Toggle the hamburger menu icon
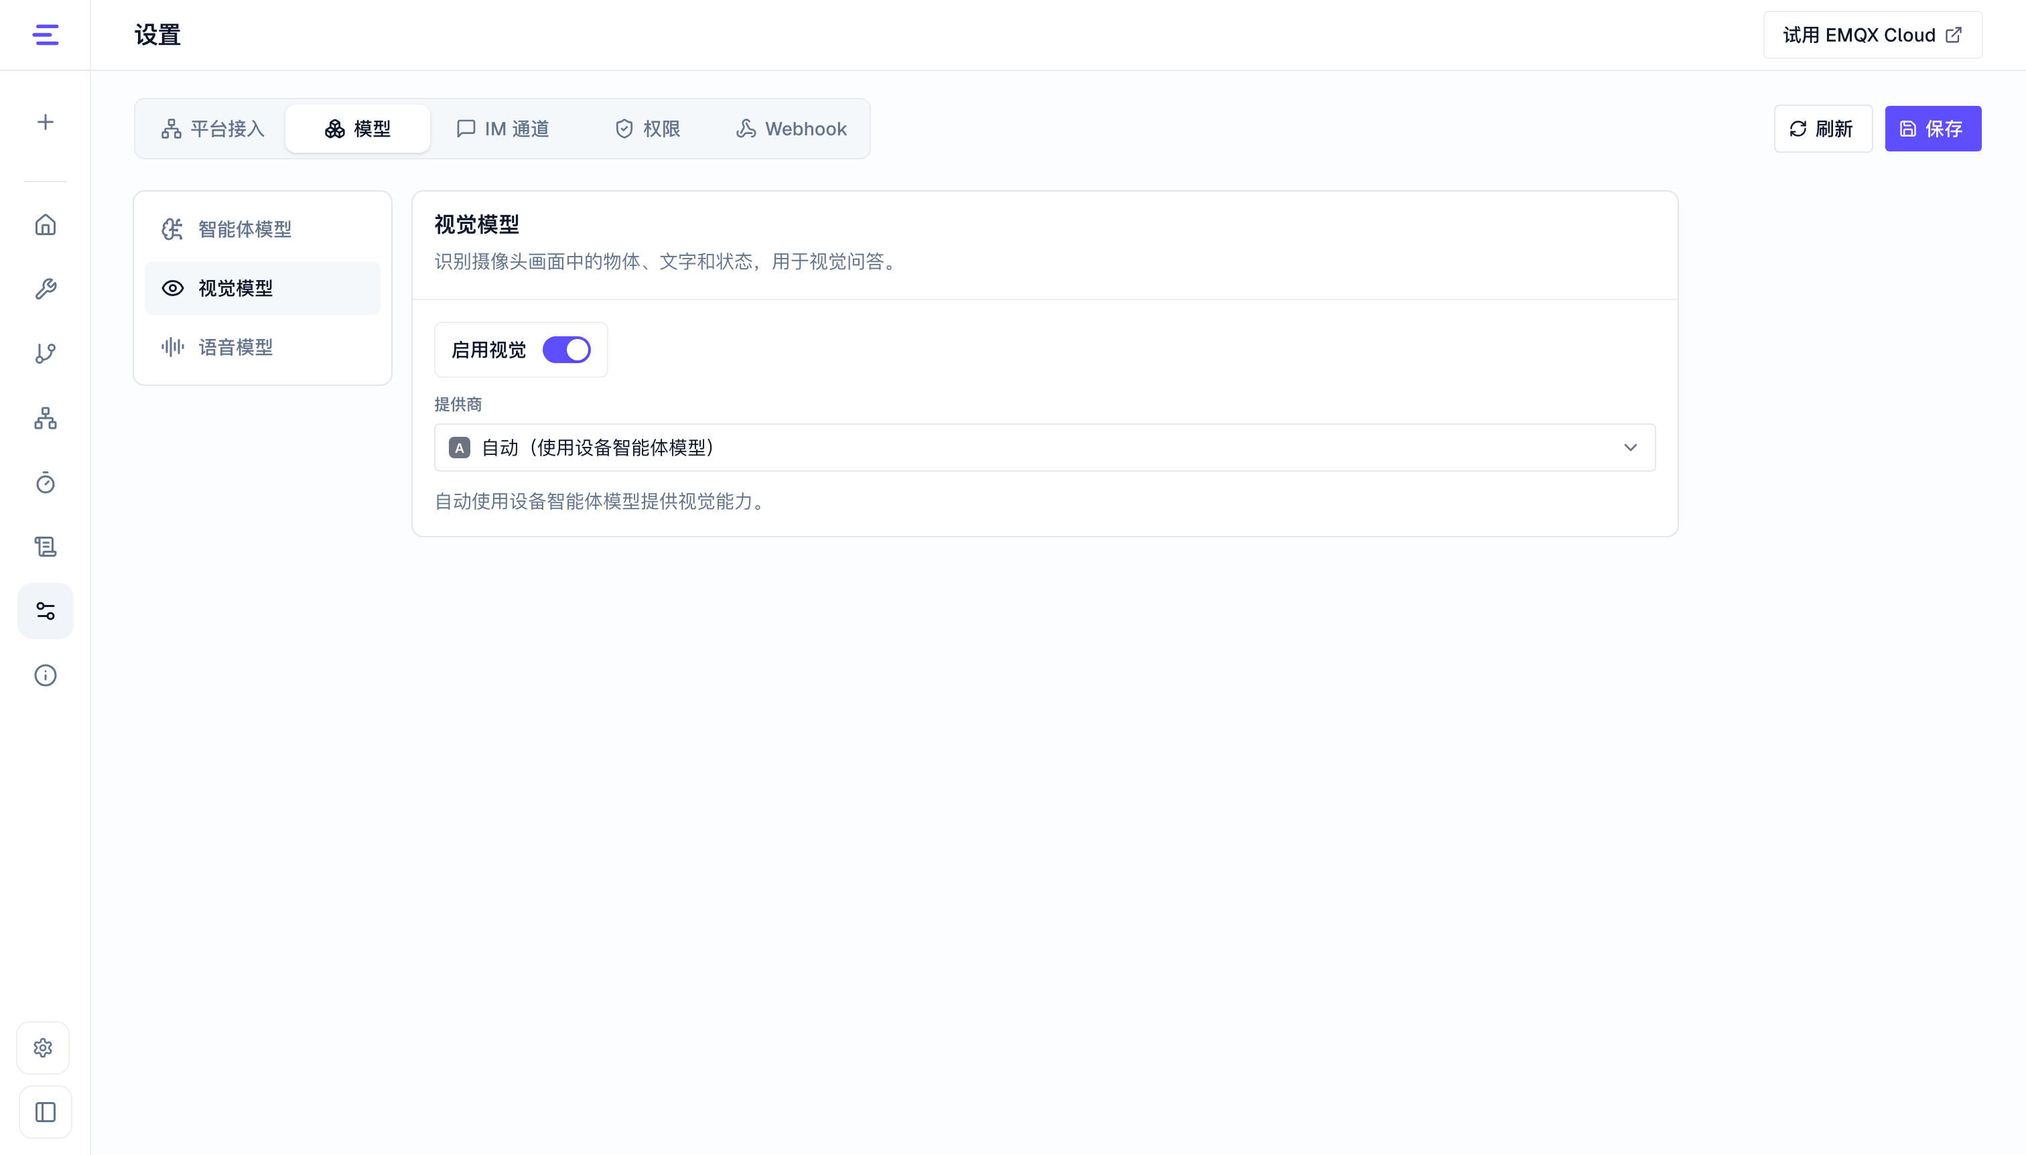This screenshot has height=1155, width=2026. coord(45,35)
